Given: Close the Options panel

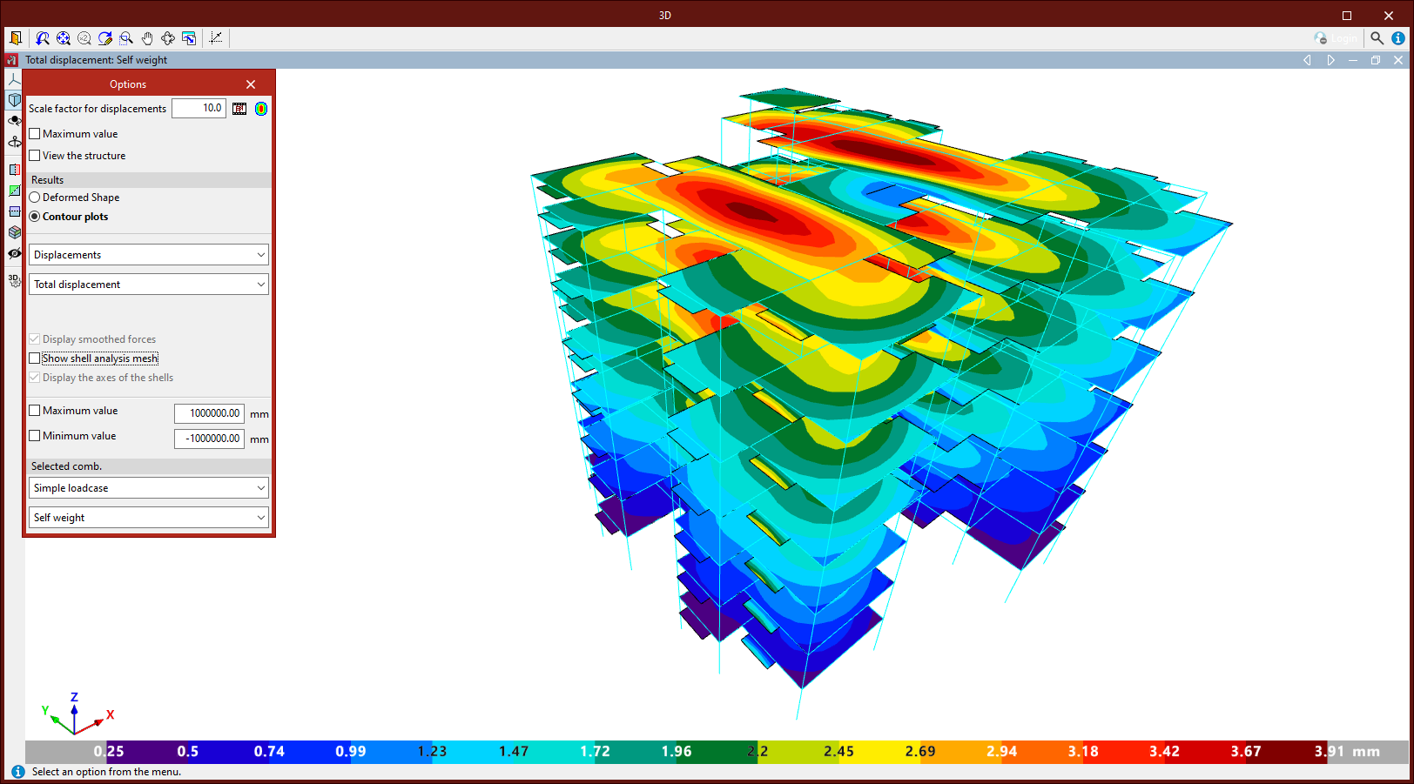Looking at the screenshot, I should (251, 84).
